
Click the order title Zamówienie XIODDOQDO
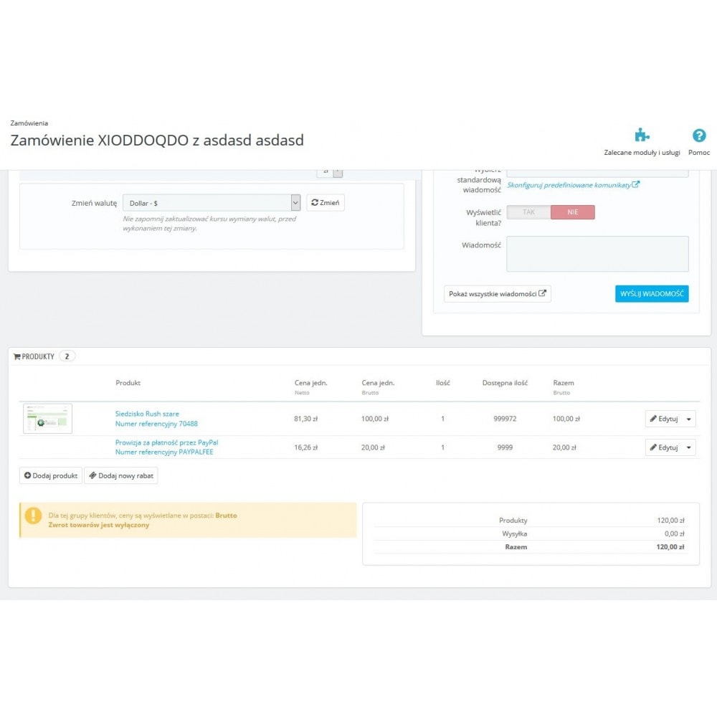click(157, 140)
